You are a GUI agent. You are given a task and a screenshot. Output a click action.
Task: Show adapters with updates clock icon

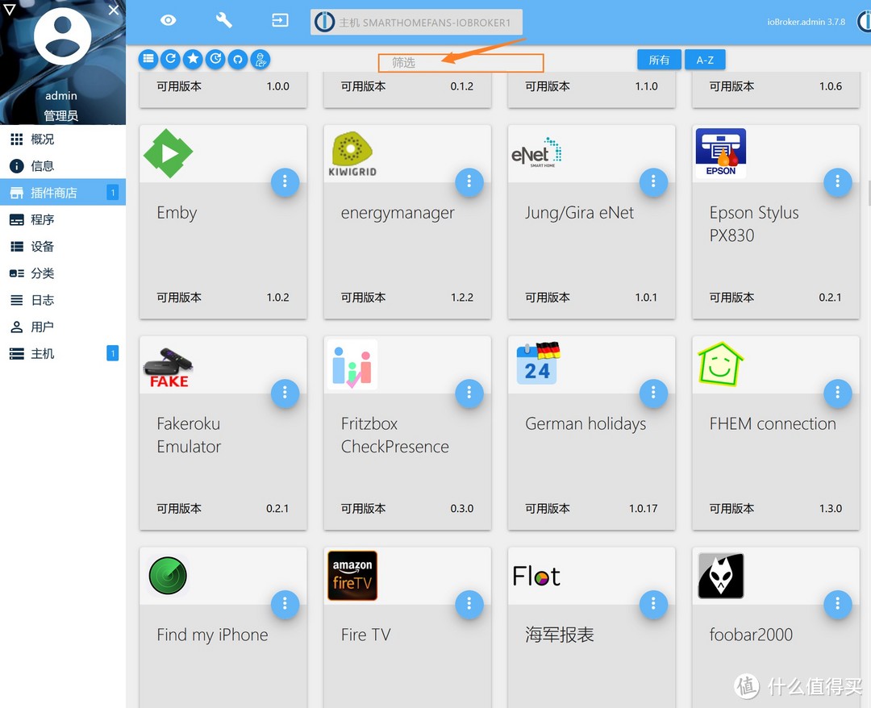[215, 59]
